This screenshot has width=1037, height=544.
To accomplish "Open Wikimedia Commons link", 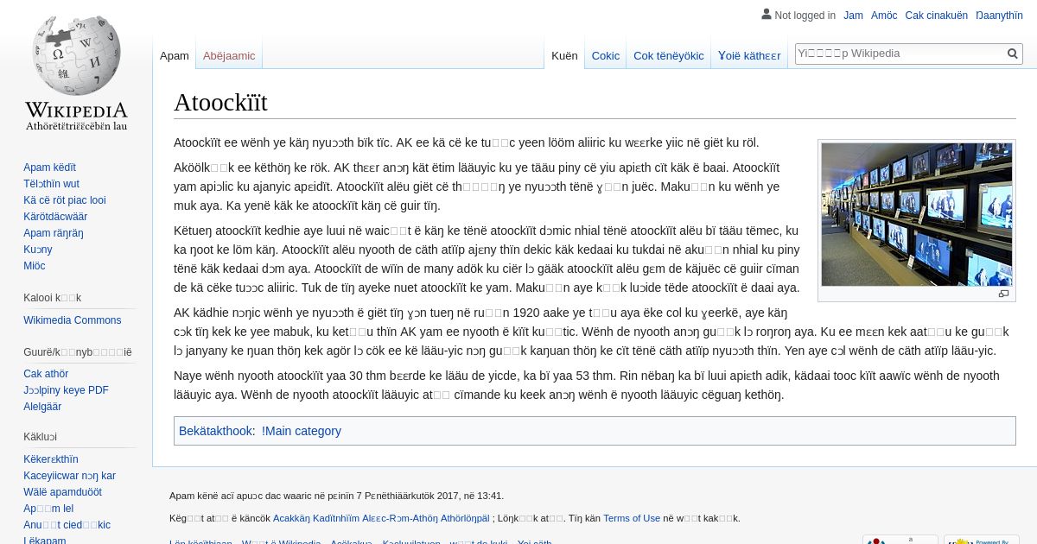I will click(72, 320).
